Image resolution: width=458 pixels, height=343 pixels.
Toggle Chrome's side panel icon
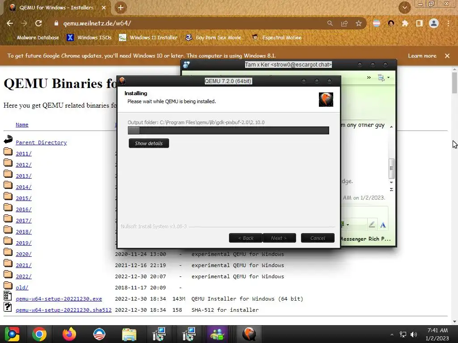(420, 23)
